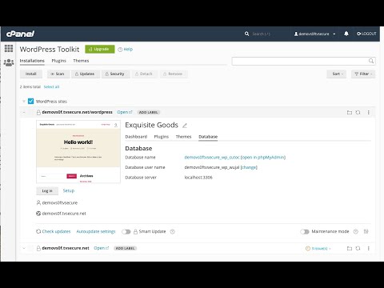Viewport: 384px width, 288px height.
Task: Click the Check updates refresh icon
Action: (38, 231)
